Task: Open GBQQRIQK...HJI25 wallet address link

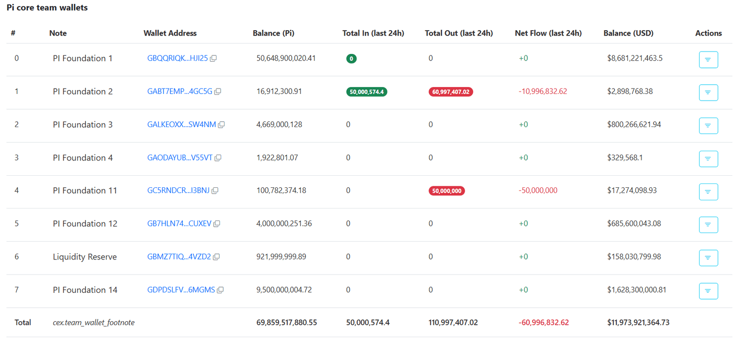Action: click(177, 58)
